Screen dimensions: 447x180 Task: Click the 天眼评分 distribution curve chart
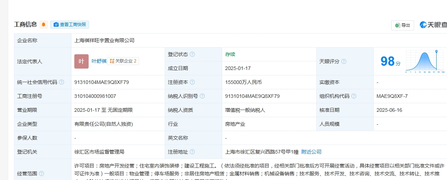(x=425, y=62)
